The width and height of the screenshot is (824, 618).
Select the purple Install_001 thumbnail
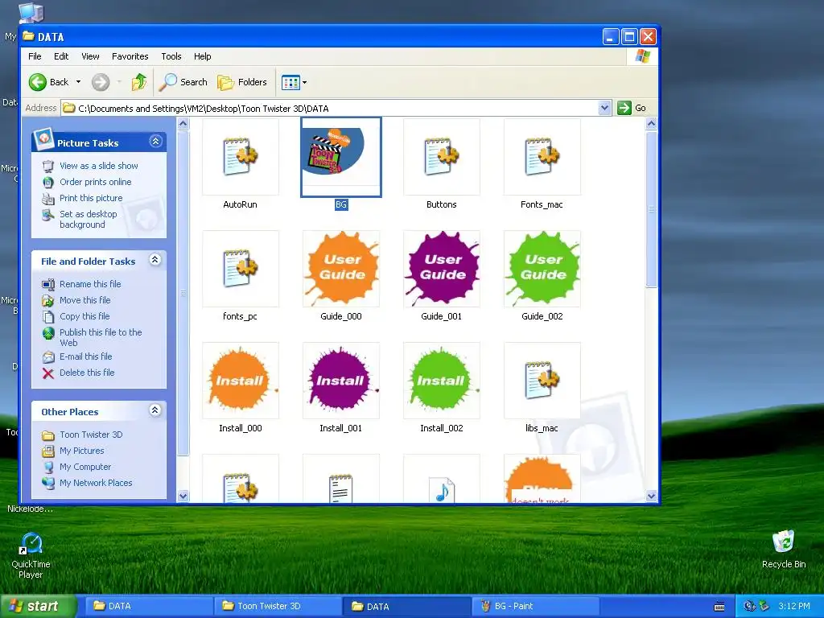click(x=341, y=381)
